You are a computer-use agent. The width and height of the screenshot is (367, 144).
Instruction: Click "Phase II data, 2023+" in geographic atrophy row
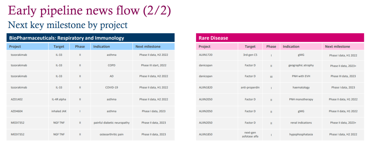point(343,66)
